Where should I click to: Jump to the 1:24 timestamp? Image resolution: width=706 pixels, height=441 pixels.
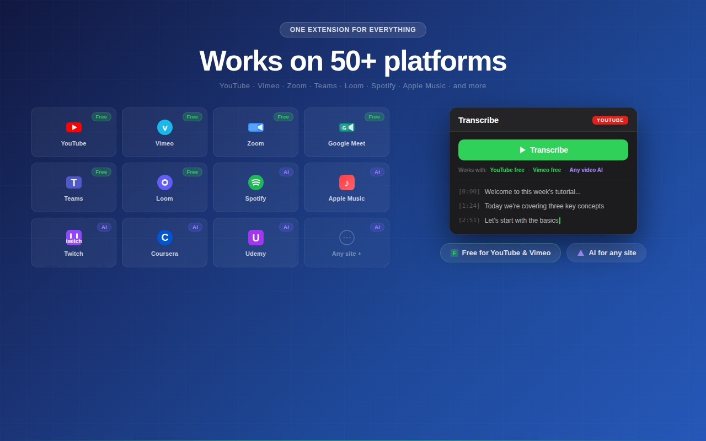(469, 206)
